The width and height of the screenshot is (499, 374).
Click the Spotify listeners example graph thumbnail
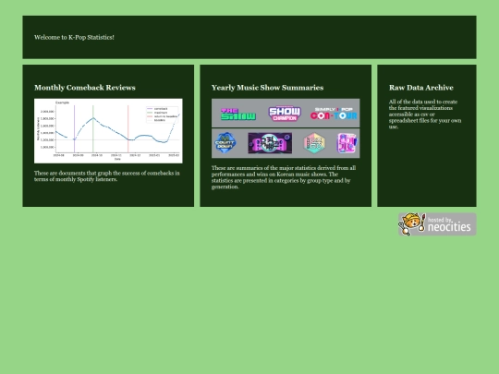click(x=108, y=131)
